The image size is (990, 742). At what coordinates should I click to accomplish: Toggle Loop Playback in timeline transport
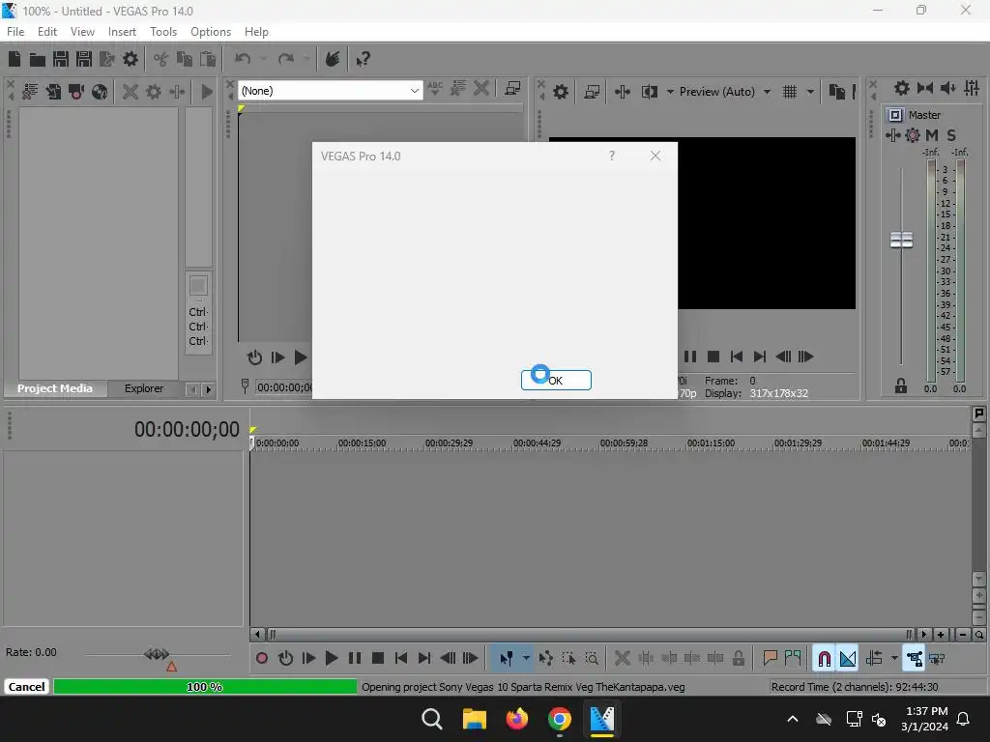pos(285,659)
